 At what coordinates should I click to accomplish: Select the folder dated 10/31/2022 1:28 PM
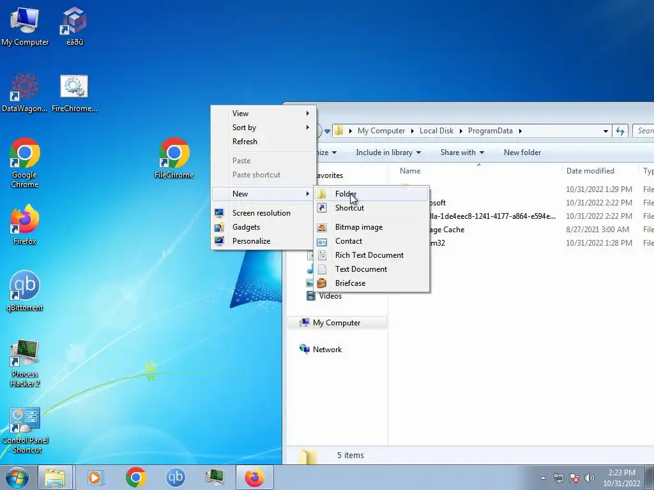[542, 243]
